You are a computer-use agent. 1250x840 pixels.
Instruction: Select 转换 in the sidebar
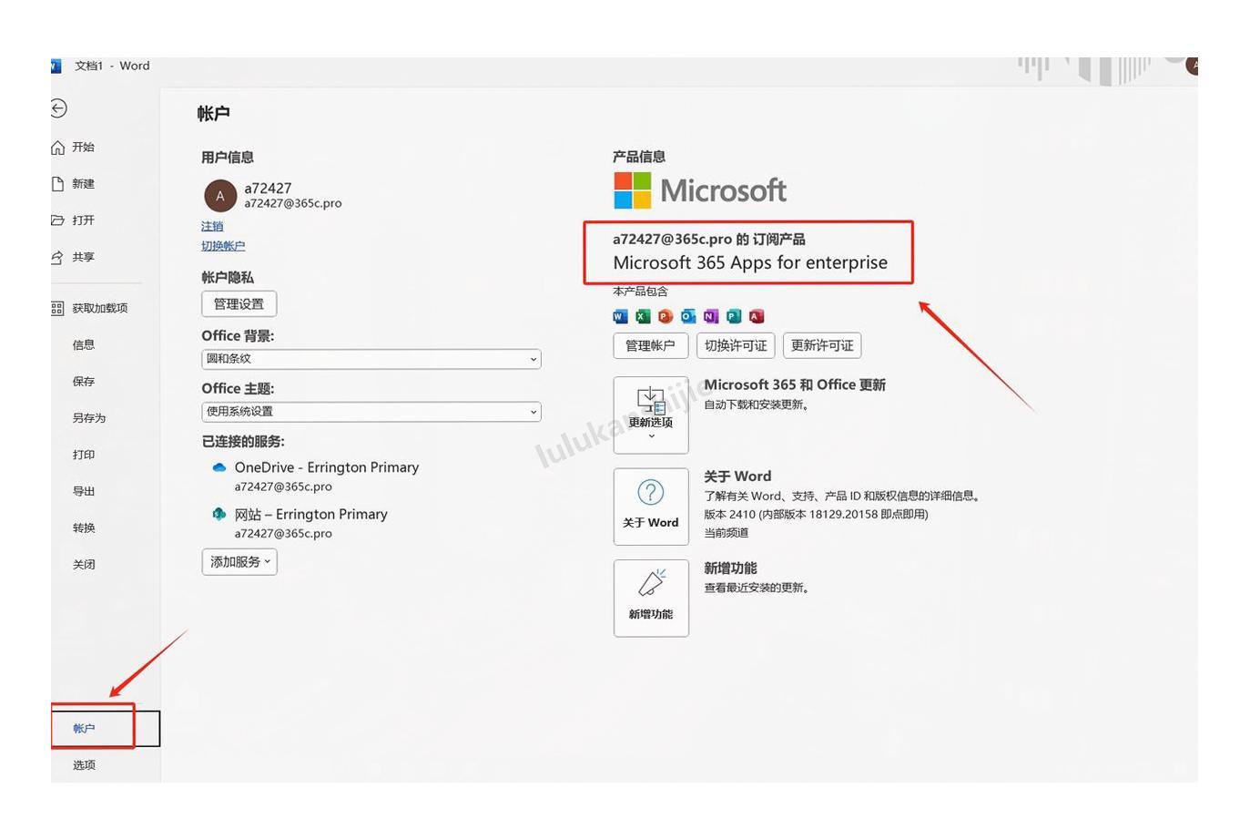click(84, 528)
